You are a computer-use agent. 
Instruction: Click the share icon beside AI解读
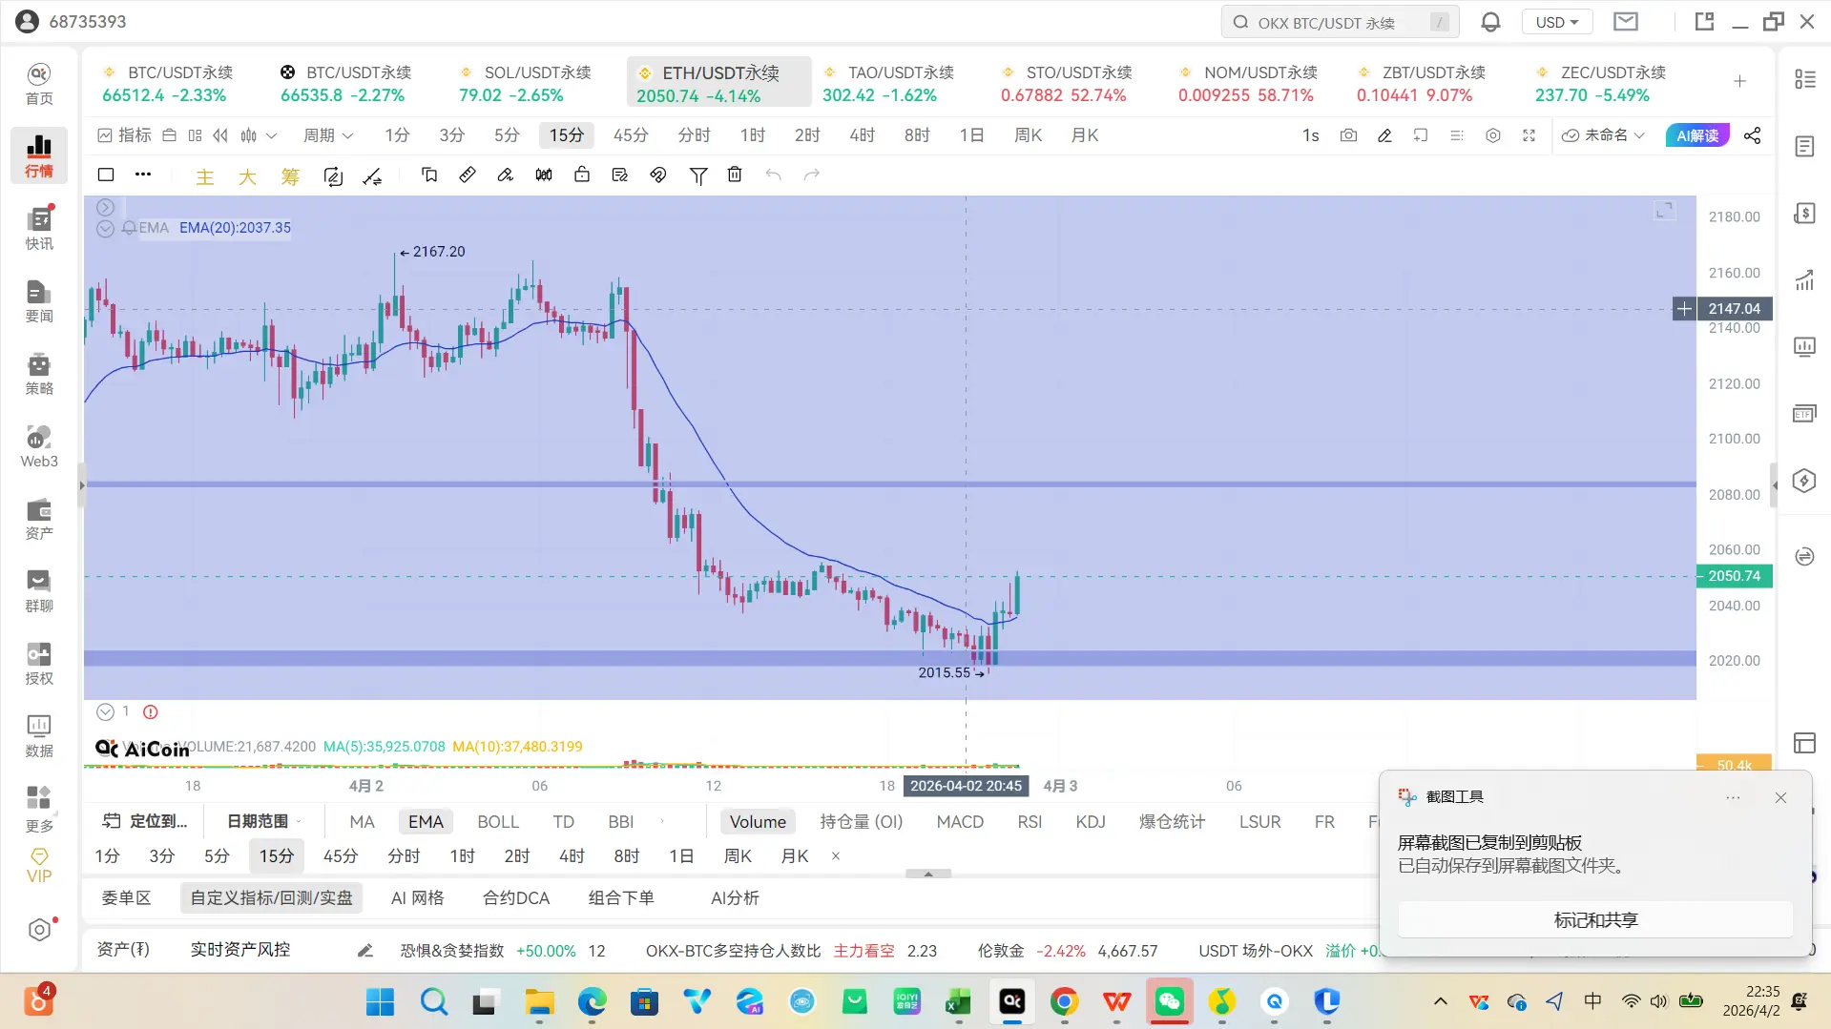click(x=1752, y=135)
